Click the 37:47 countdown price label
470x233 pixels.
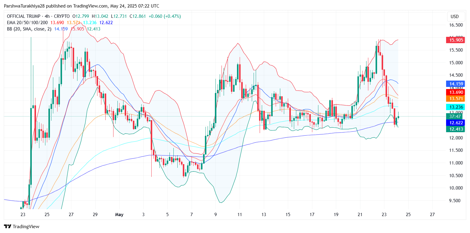pos(455,116)
